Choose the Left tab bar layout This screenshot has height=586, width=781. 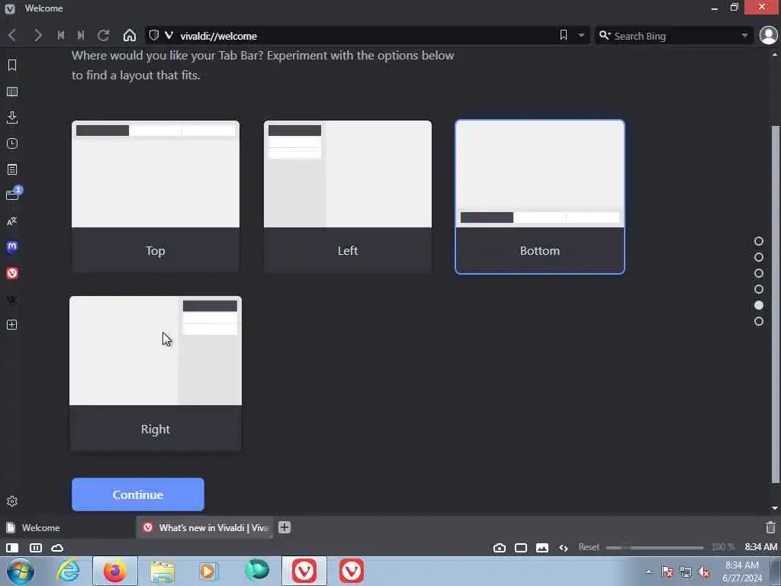pyautogui.click(x=348, y=196)
